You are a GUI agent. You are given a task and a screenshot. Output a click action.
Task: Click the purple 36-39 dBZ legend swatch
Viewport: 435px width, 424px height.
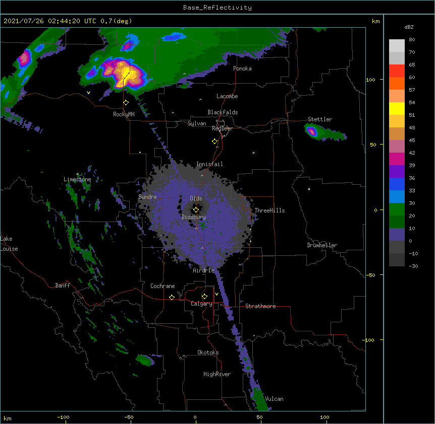[x=397, y=172]
